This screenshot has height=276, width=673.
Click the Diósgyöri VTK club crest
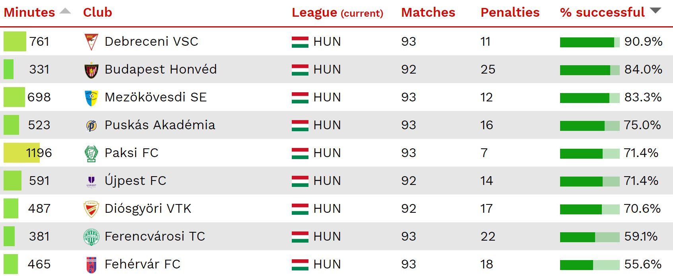click(x=91, y=209)
